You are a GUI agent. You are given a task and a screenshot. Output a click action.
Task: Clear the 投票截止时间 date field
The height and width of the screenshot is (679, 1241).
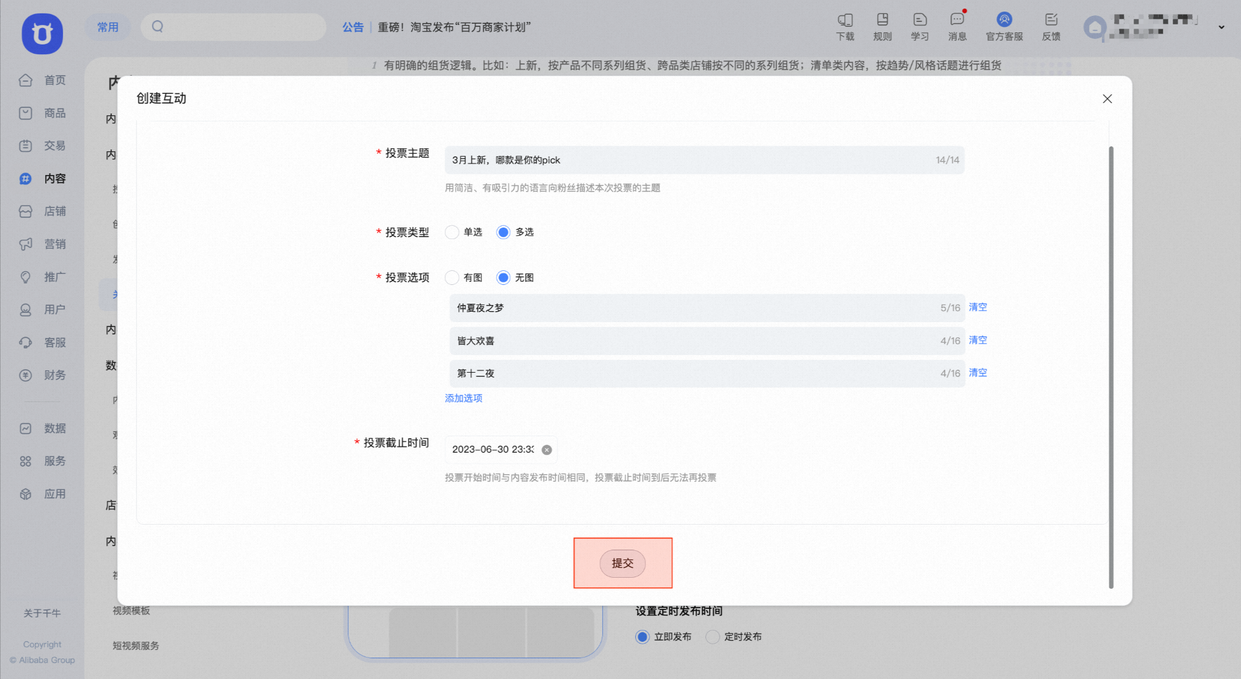547,450
